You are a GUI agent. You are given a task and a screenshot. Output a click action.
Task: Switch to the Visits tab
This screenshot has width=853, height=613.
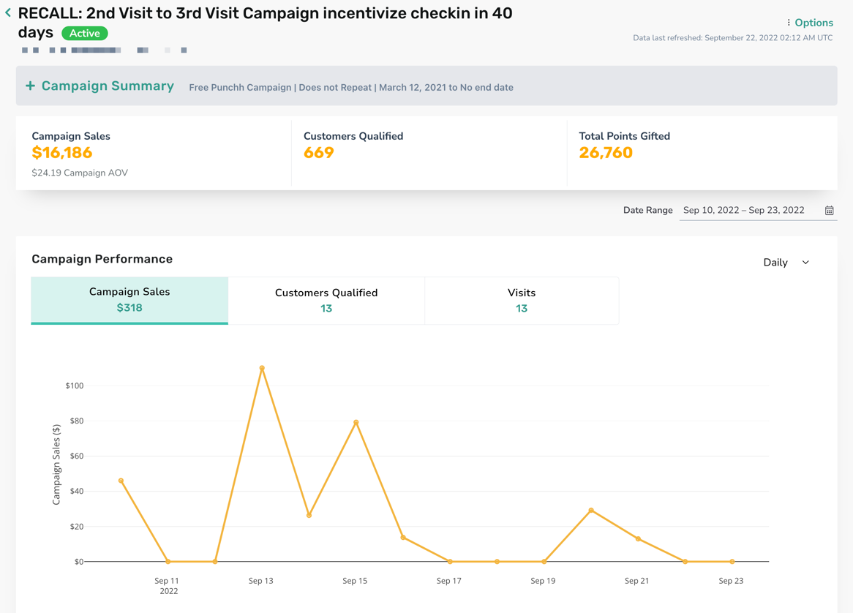click(x=522, y=300)
